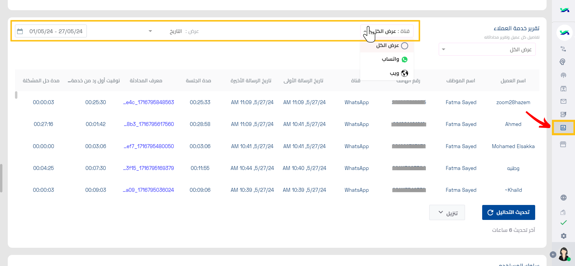Open the wallet icon in sidebar
The image size is (575, 266).
click(x=563, y=212)
